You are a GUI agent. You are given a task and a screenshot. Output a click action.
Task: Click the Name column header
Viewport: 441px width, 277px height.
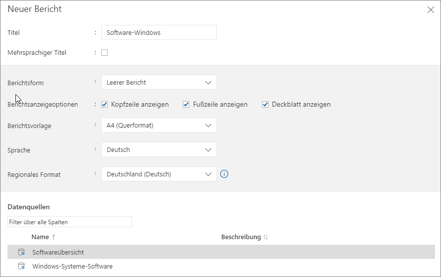click(x=40, y=237)
